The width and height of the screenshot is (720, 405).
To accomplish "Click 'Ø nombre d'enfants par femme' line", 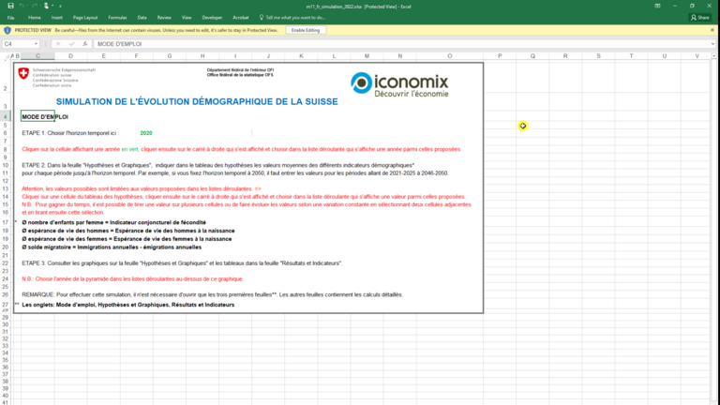I will pyautogui.click(x=113, y=222).
